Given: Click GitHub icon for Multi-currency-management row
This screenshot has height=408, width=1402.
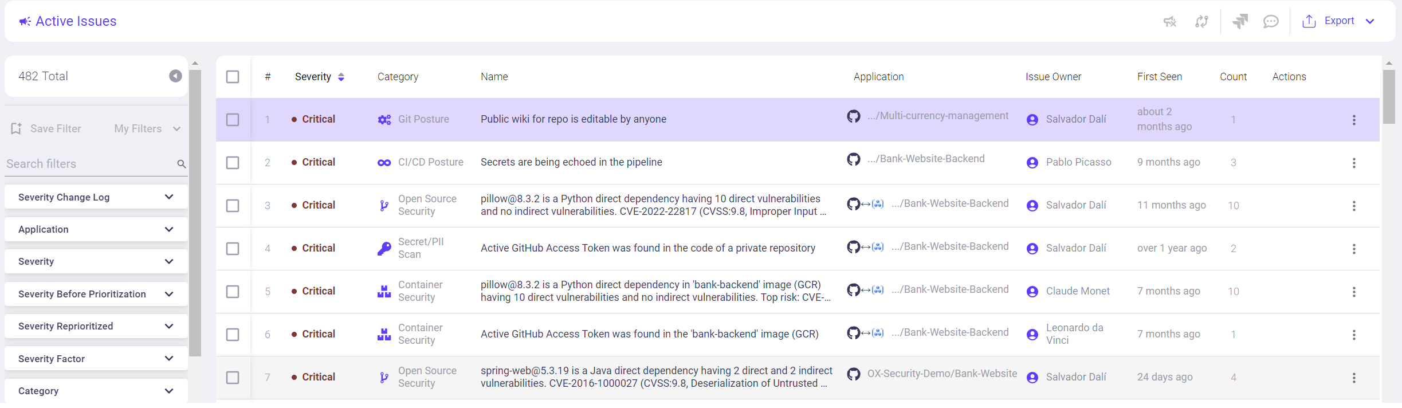Looking at the screenshot, I should click(854, 116).
